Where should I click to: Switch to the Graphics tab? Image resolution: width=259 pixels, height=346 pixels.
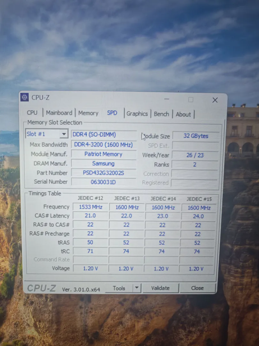tap(137, 114)
